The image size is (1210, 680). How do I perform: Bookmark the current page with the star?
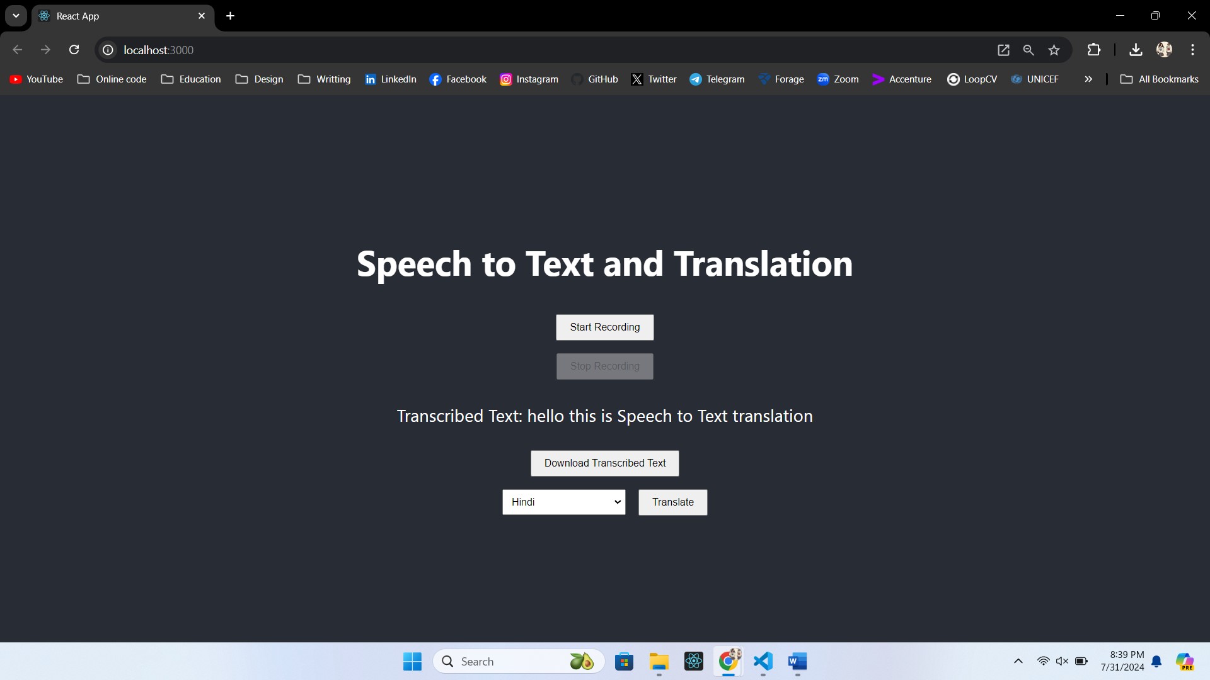(1054, 50)
